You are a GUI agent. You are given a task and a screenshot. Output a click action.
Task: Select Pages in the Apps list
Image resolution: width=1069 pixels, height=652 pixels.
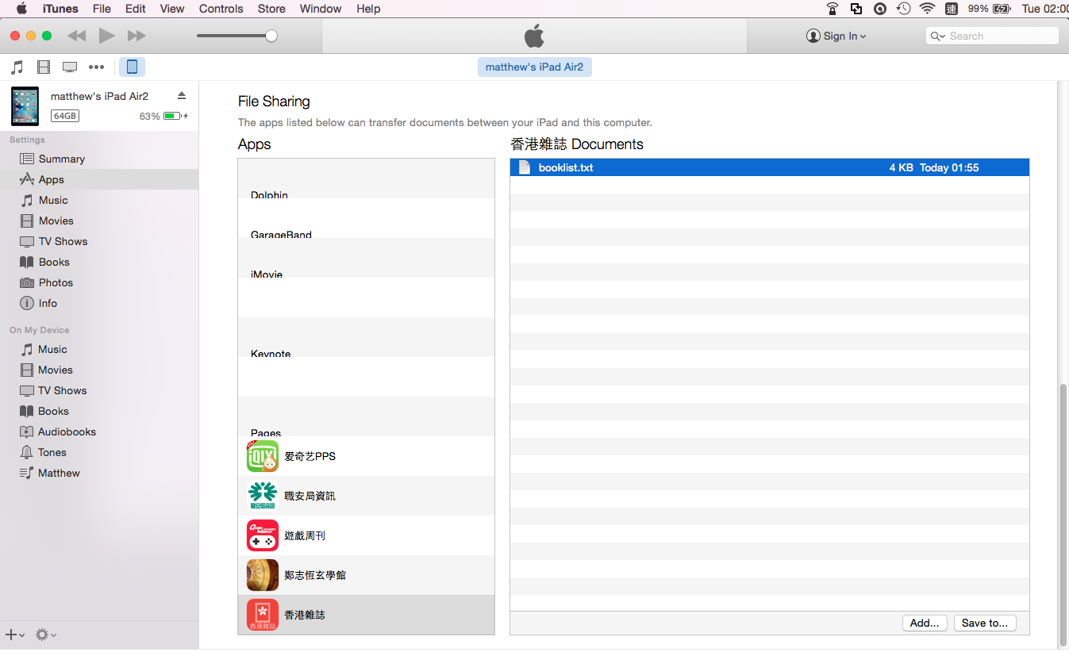pos(366,416)
